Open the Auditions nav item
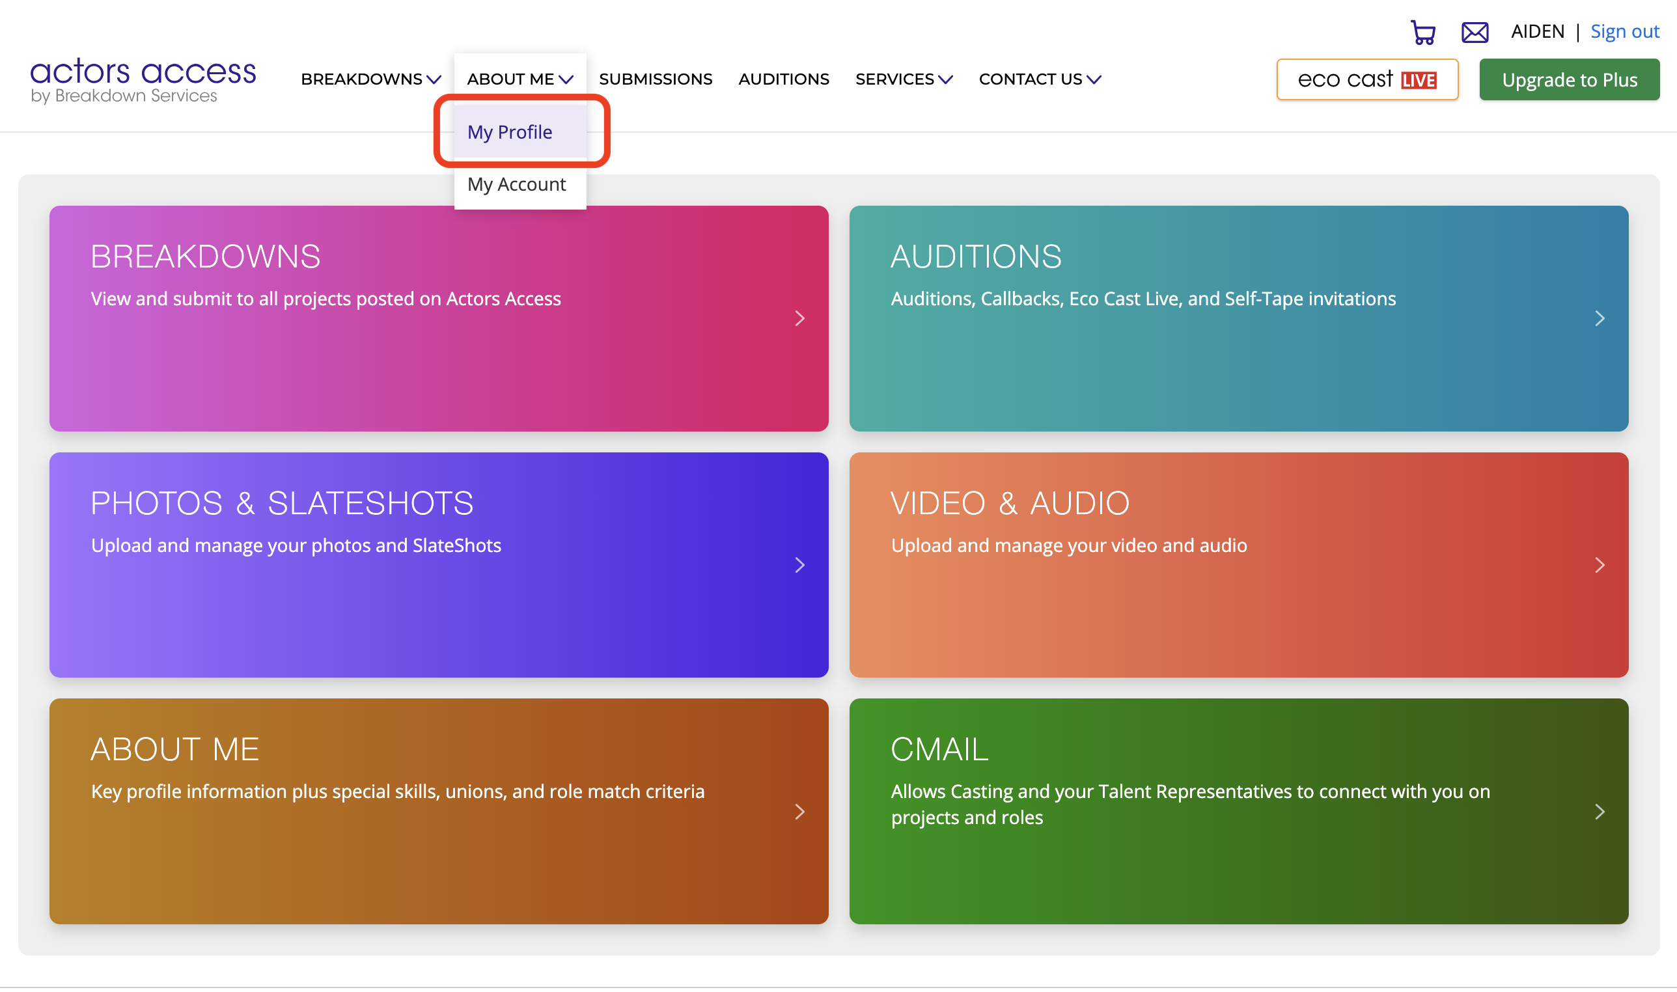1677x992 pixels. point(783,79)
